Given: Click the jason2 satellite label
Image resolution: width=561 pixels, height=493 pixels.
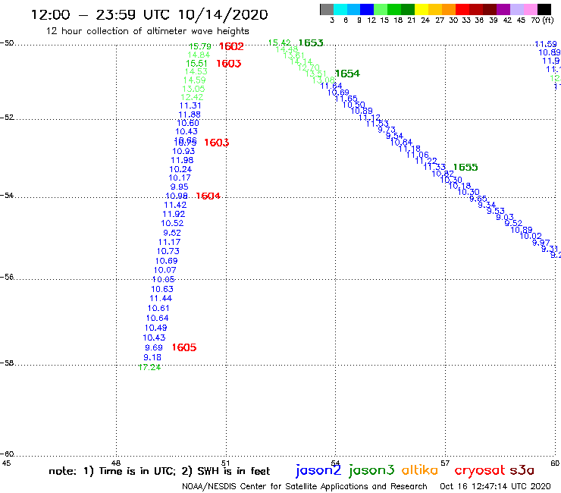Looking at the screenshot, I should point(318,470).
